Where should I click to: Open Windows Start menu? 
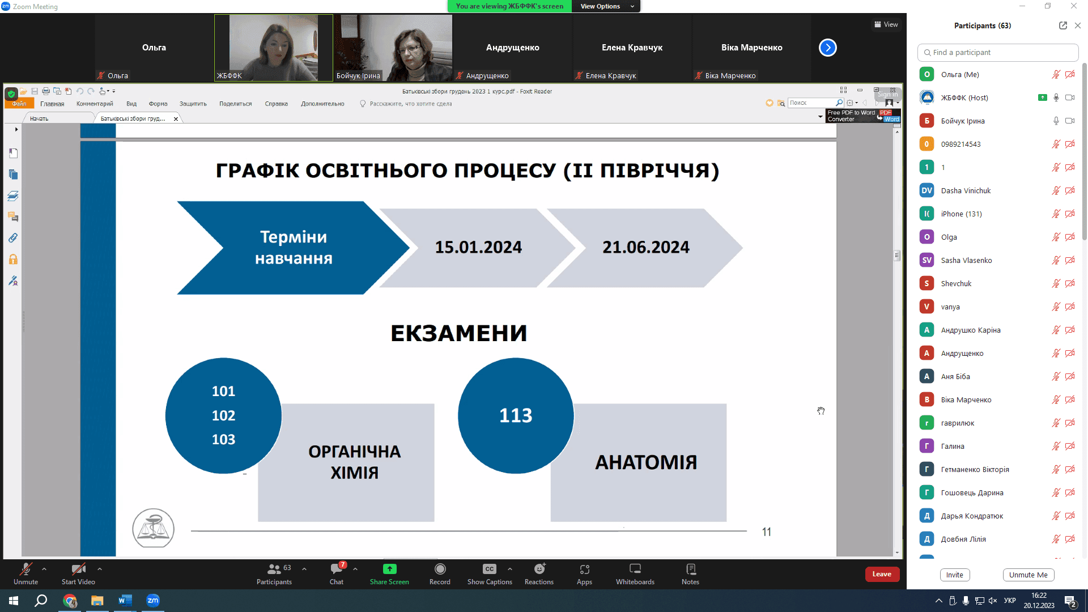pos(14,601)
